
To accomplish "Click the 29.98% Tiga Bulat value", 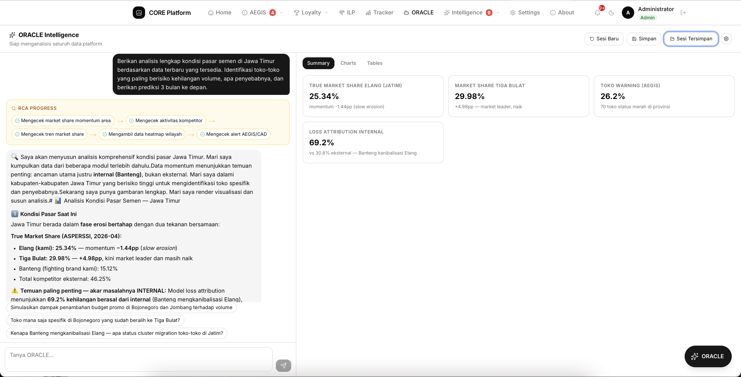I will pyautogui.click(x=470, y=96).
